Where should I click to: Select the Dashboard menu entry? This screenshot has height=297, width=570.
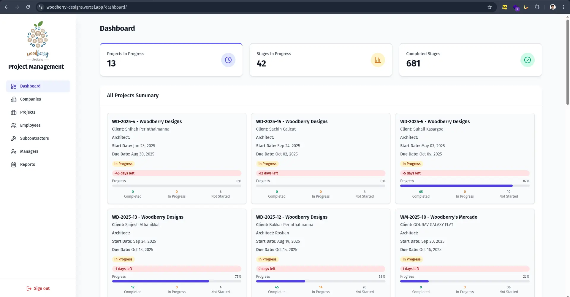click(30, 86)
